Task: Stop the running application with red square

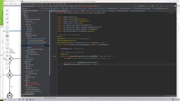Action: tap(157, 6)
